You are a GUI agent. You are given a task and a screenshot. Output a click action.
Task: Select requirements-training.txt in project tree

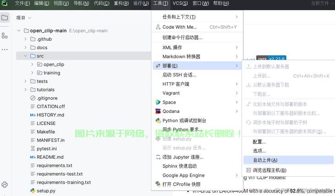click(64, 182)
